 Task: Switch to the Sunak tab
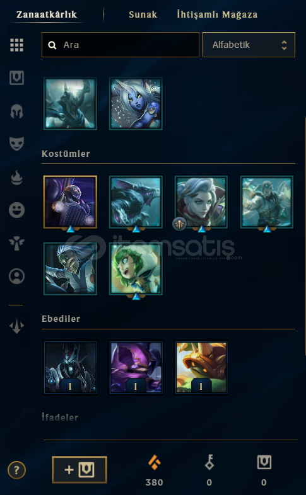[143, 14]
